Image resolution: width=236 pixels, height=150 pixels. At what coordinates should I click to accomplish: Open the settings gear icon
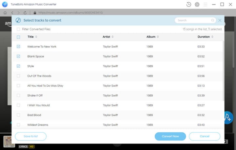coord(197,5)
